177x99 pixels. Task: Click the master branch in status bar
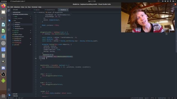(11, 98)
